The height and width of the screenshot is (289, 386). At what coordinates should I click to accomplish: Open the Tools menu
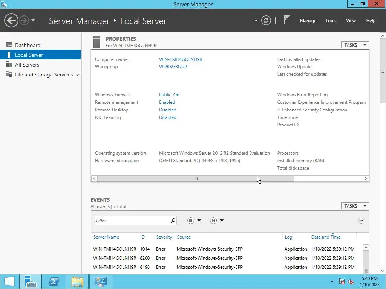click(x=331, y=21)
